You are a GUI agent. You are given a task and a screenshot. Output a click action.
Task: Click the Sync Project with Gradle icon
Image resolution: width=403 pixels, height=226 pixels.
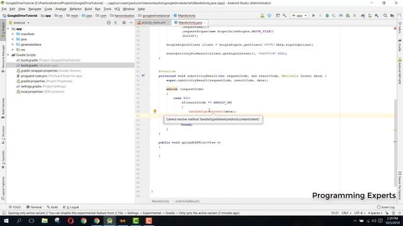363,16
